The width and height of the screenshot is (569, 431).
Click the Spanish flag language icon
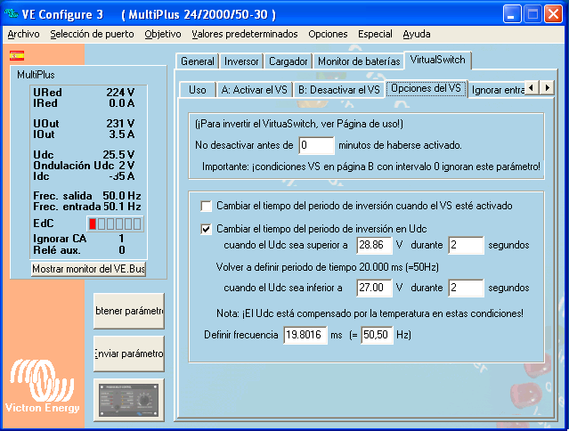coord(17,56)
